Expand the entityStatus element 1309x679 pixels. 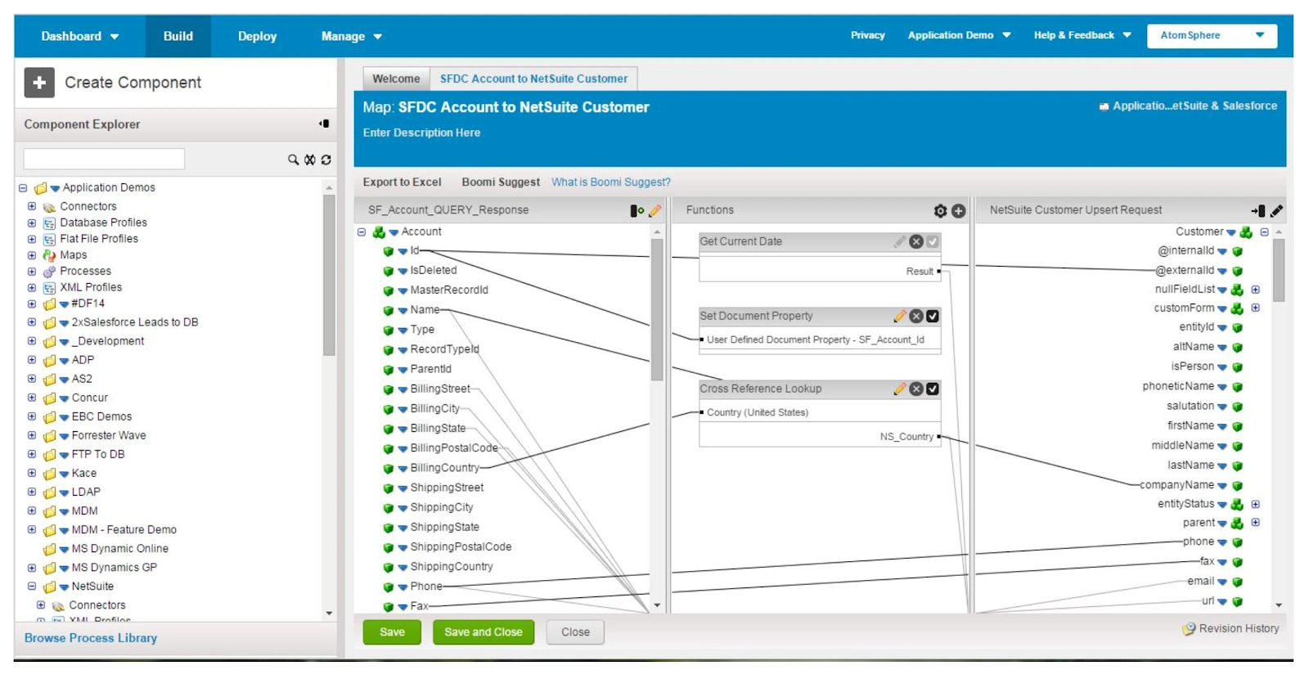click(x=1255, y=505)
